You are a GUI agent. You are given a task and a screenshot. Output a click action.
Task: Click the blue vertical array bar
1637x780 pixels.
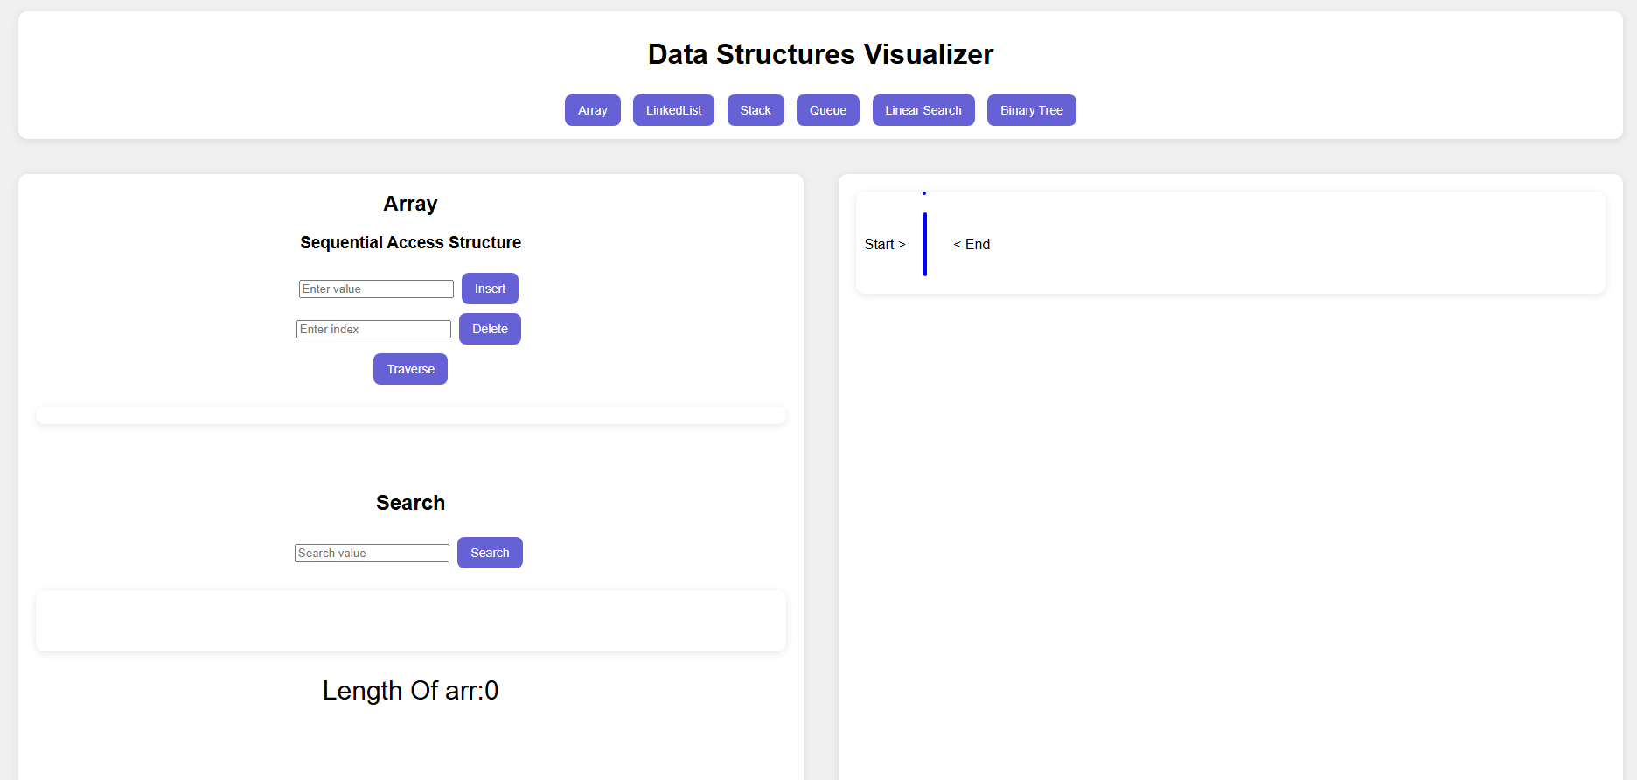tap(924, 244)
